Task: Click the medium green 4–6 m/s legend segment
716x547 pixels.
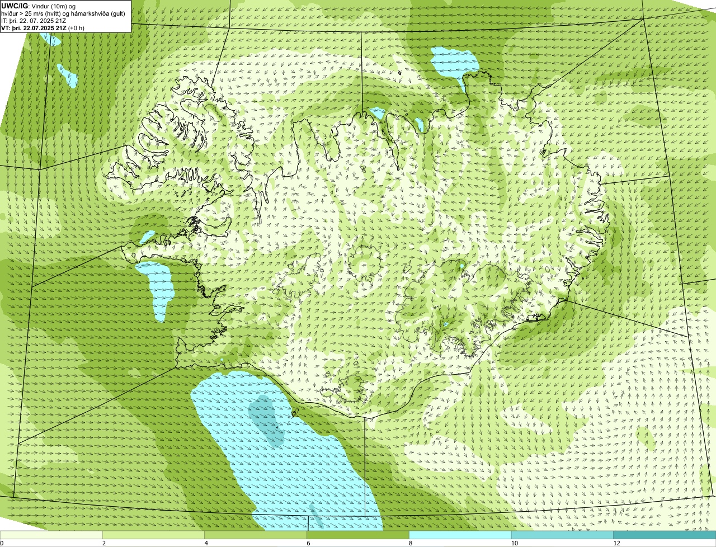Action: [x=256, y=535]
